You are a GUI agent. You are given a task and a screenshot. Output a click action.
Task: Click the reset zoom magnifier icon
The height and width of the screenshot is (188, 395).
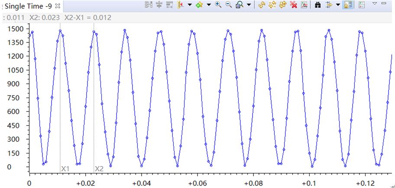pyautogui.click(x=240, y=5)
